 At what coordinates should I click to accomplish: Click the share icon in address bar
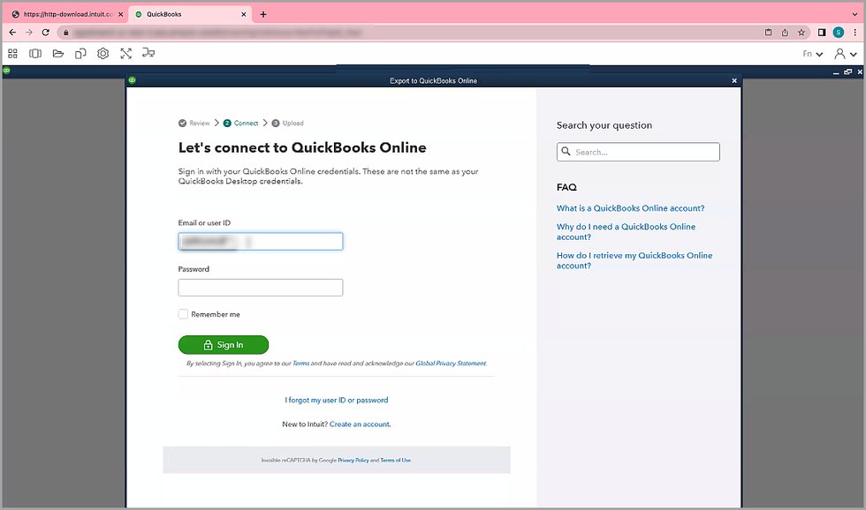click(x=785, y=32)
